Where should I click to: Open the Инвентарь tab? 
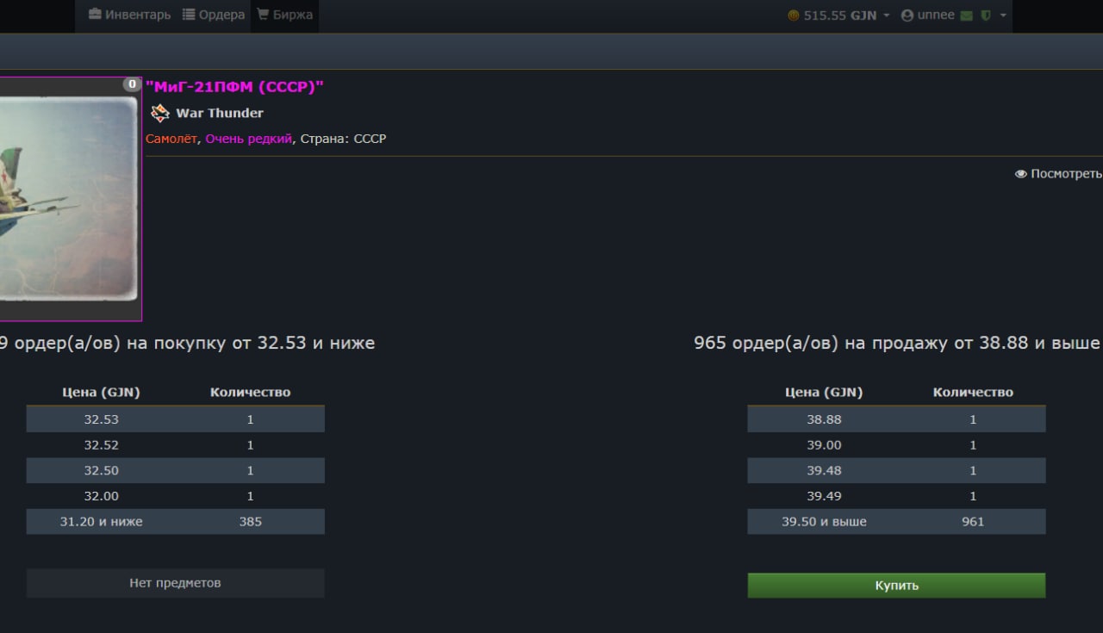pyautogui.click(x=129, y=15)
